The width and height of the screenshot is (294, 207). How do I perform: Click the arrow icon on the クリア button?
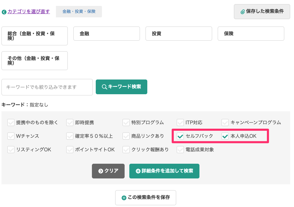tap(101, 171)
